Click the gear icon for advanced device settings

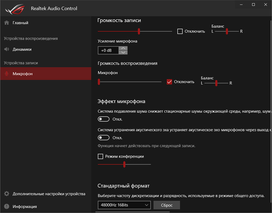click(6, 194)
